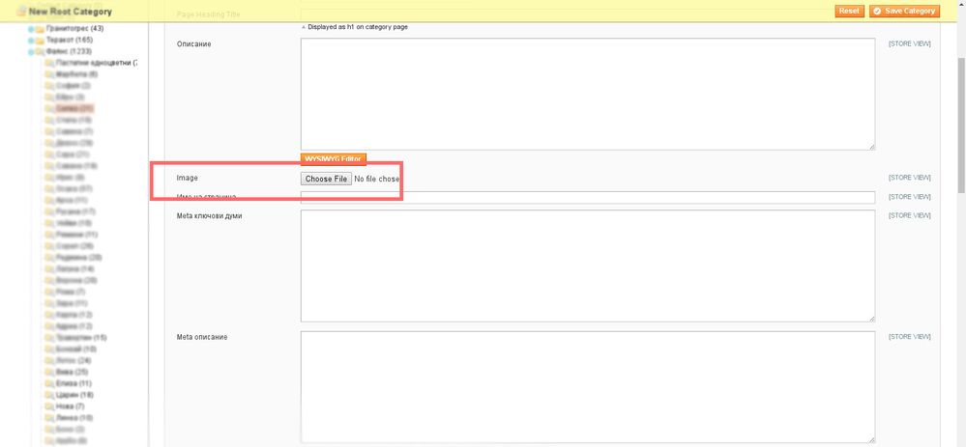966x447 pixels.
Task: Select the Травертин (15) subcategory
Action: click(81, 338)
